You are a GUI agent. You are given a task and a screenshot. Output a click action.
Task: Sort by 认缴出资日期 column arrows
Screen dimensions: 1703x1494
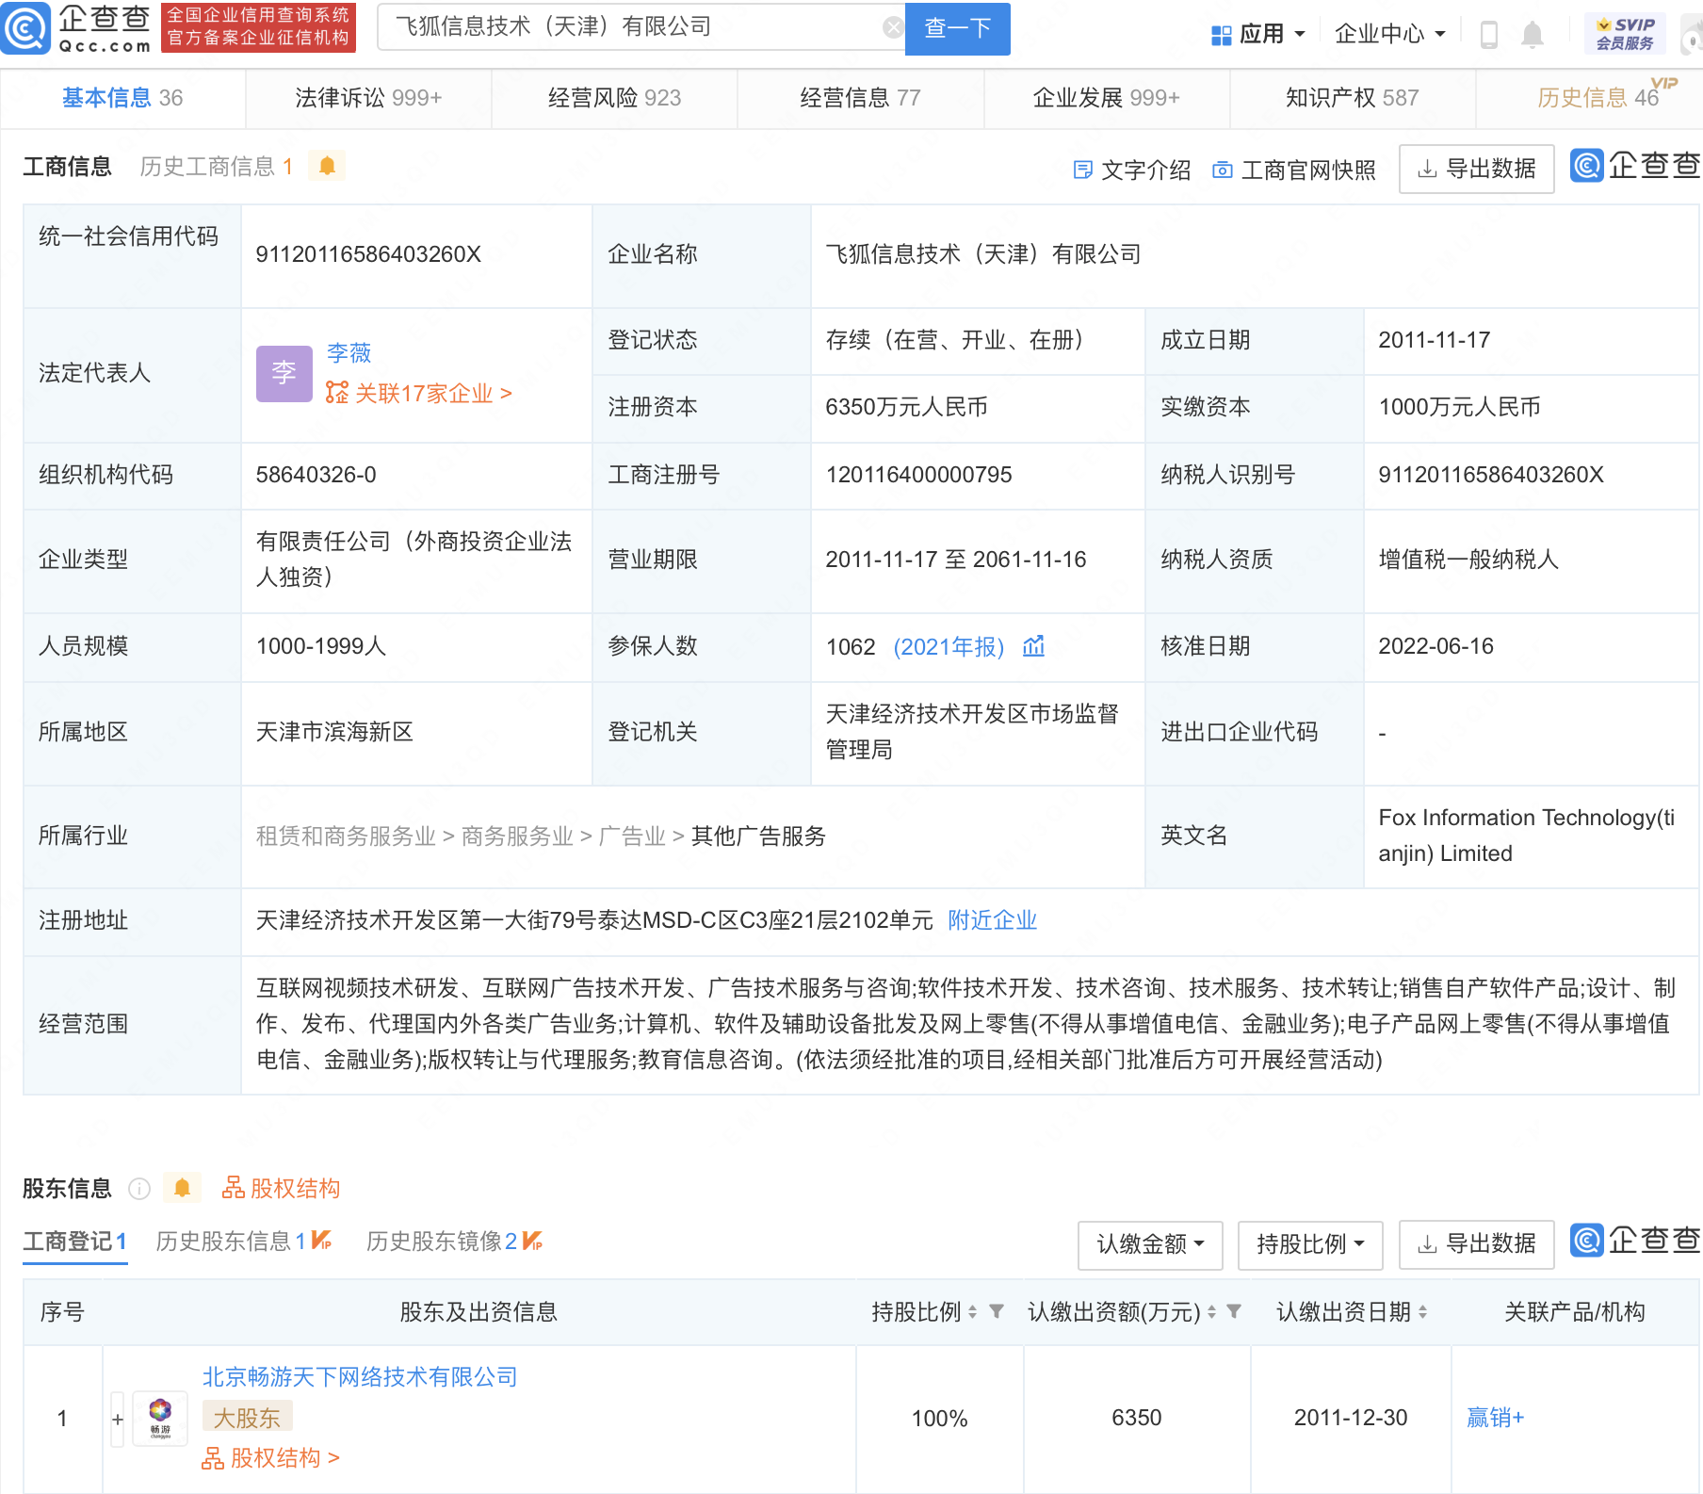coord(1422,1312)
